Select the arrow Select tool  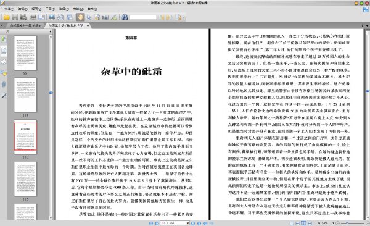coord(89,17)
